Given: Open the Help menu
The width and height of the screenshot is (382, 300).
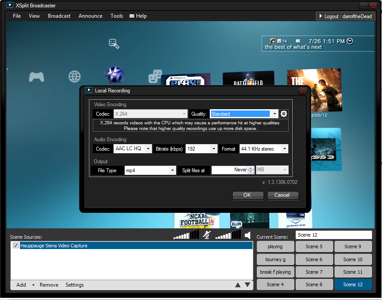Looking at the screenshot, I should coord(141,16).
